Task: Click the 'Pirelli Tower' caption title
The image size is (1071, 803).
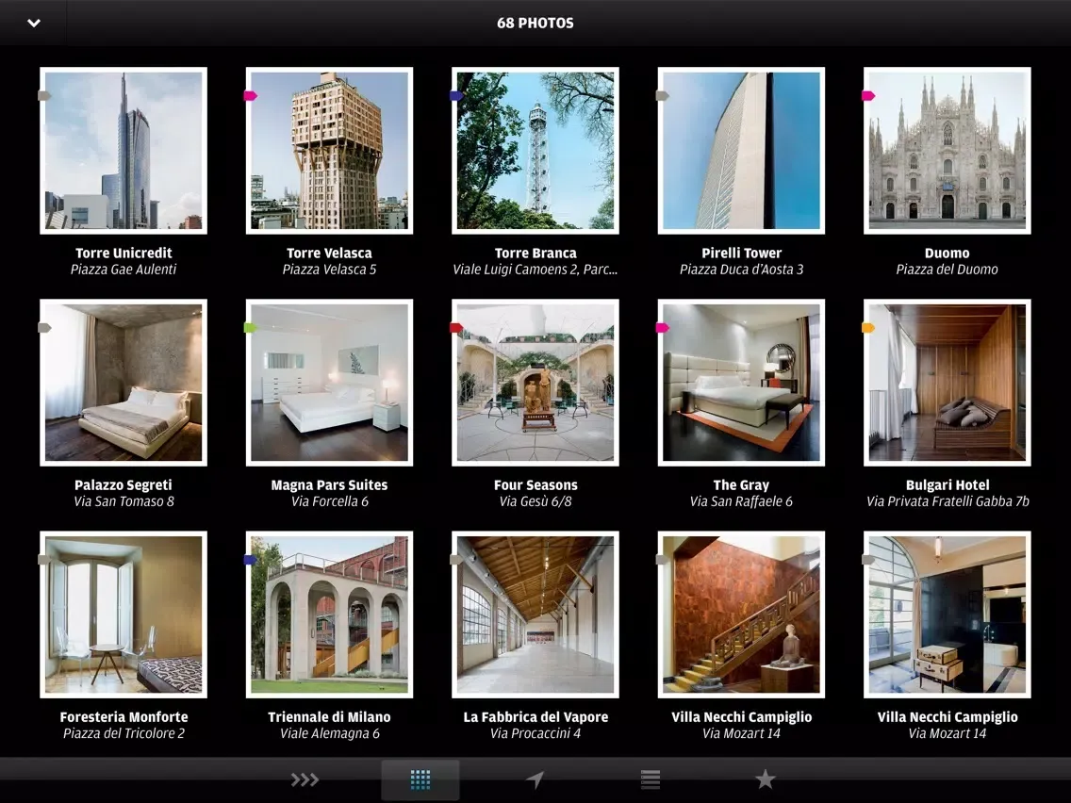Action: (741, 253)
